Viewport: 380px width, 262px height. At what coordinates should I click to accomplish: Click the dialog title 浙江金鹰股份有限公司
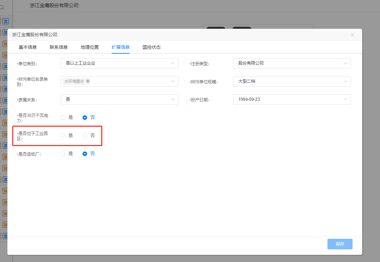pos(35,35)
